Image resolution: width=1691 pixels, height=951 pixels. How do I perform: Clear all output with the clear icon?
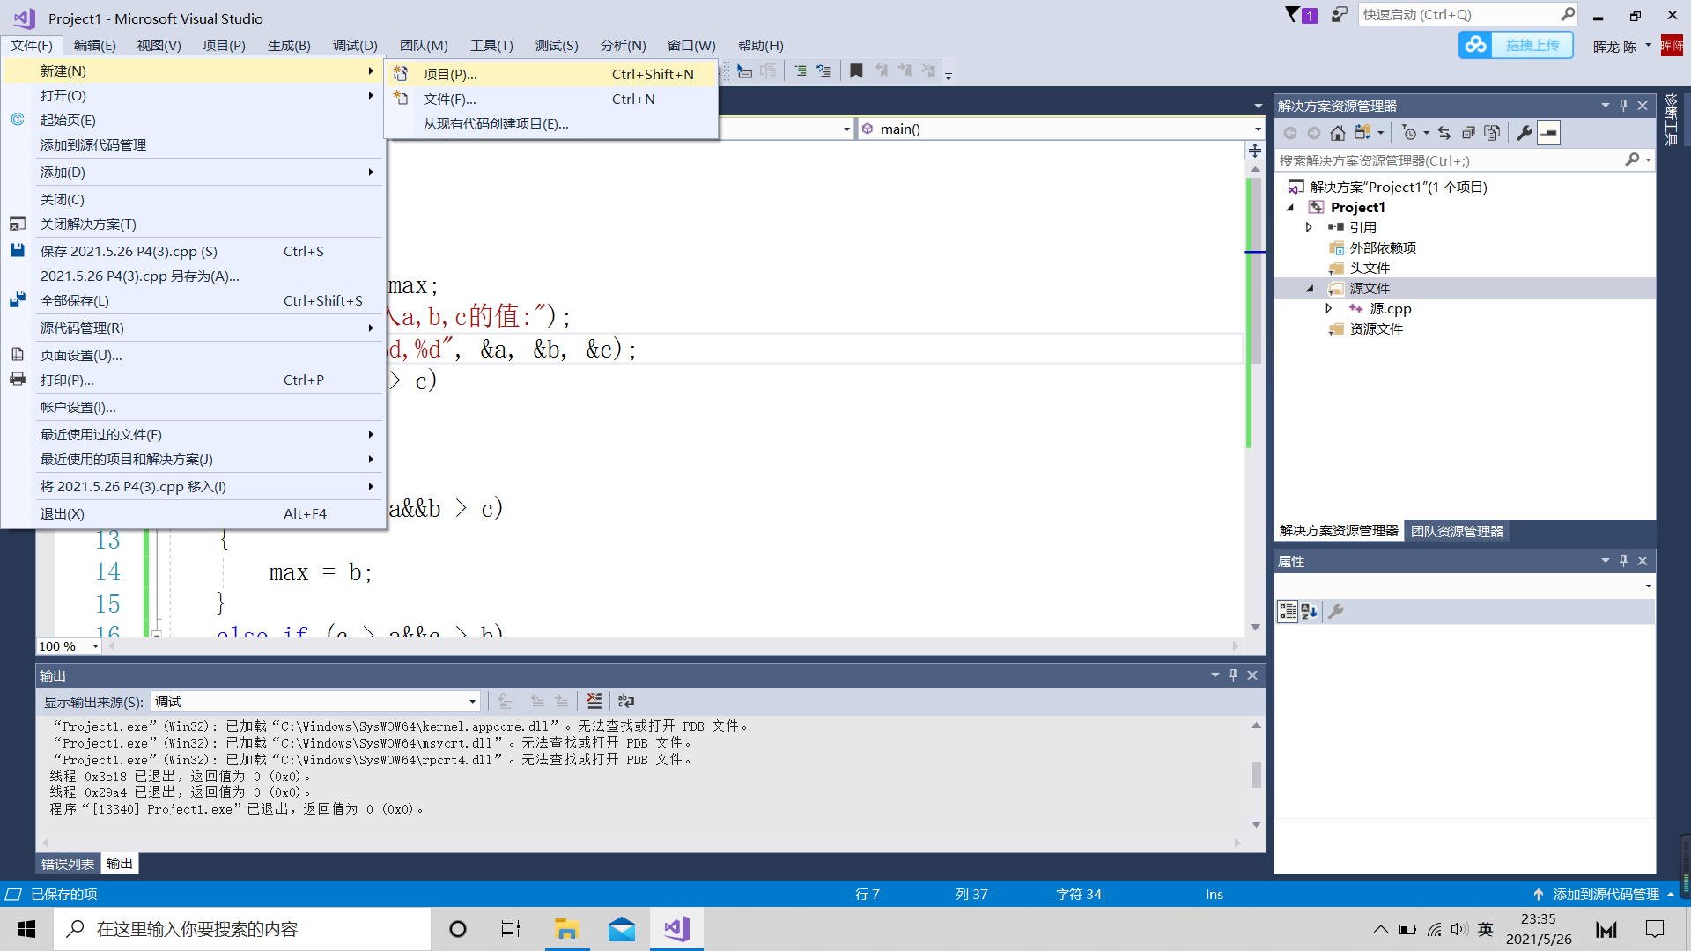(594, 701)
